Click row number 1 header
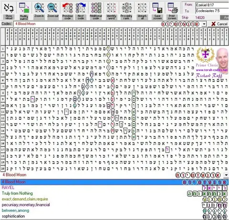This screenshot has width=229, height=220. coord(3,49)
